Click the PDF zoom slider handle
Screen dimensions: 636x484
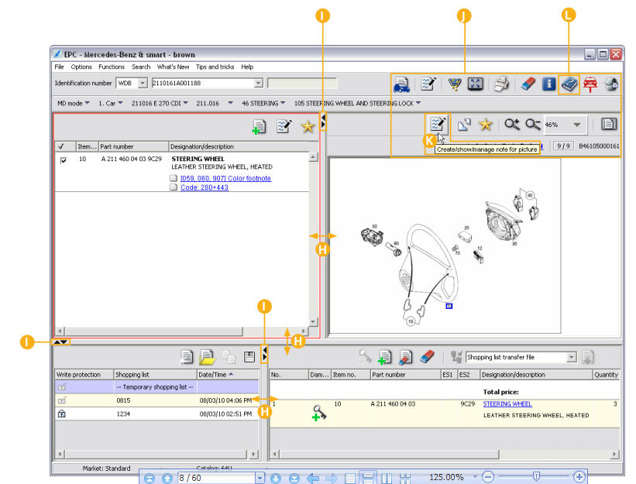click(536, 477)
